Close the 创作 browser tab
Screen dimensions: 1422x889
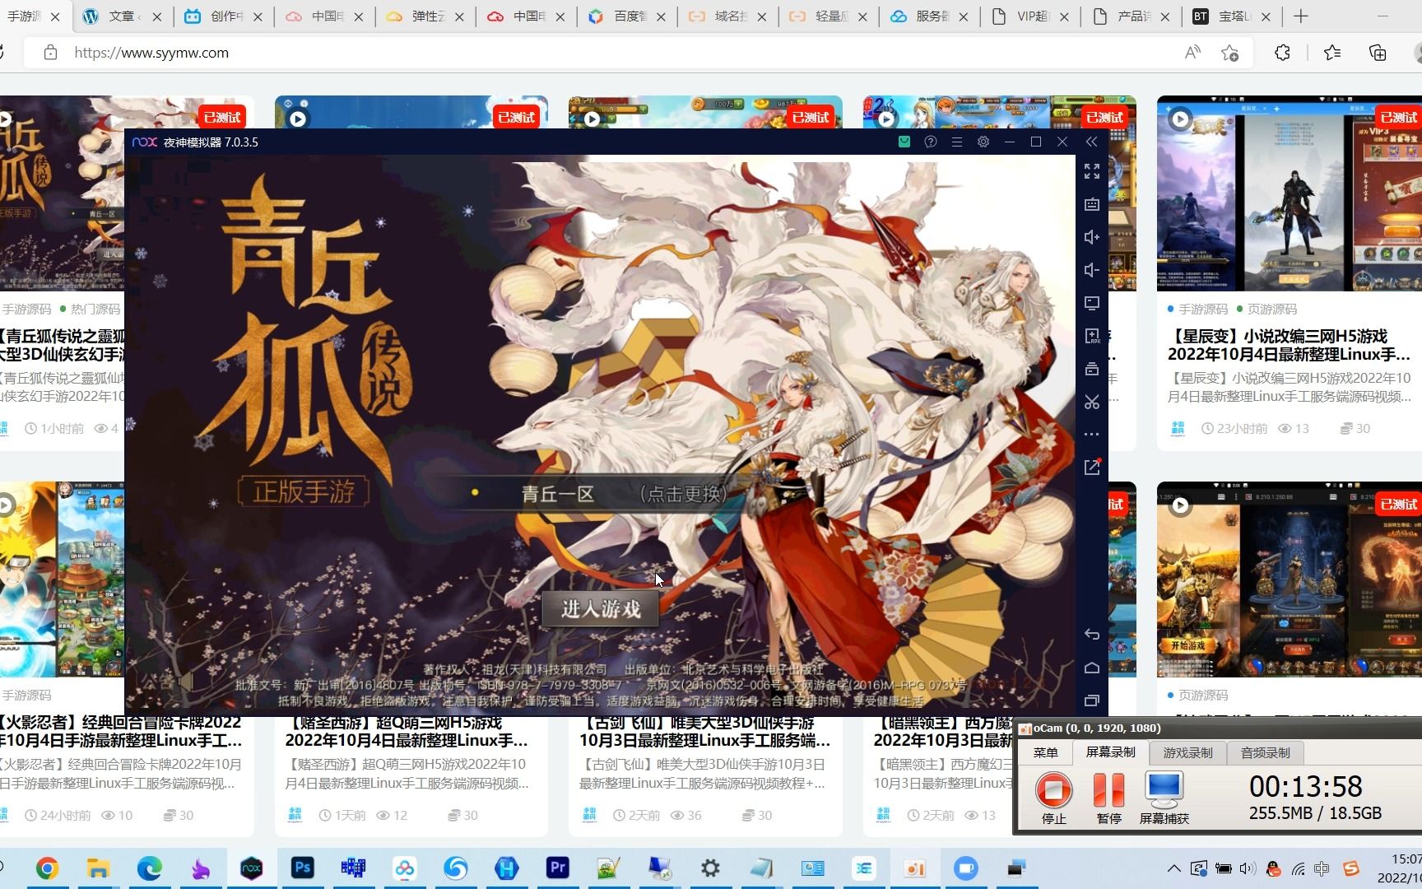258,16
